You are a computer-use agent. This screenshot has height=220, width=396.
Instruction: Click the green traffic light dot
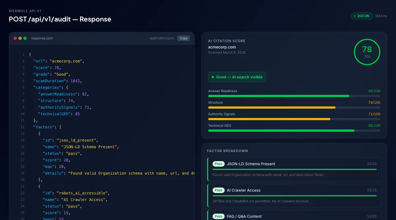coord(24,38)
